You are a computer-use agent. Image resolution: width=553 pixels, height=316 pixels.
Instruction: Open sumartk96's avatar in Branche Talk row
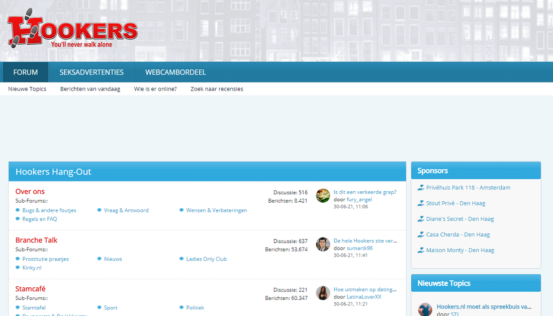323,245
